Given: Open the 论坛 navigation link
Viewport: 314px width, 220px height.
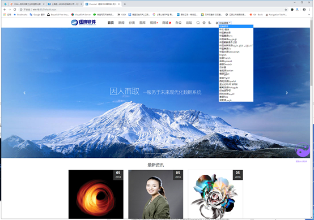Looking at the screenshot, I should click(189, 23).
